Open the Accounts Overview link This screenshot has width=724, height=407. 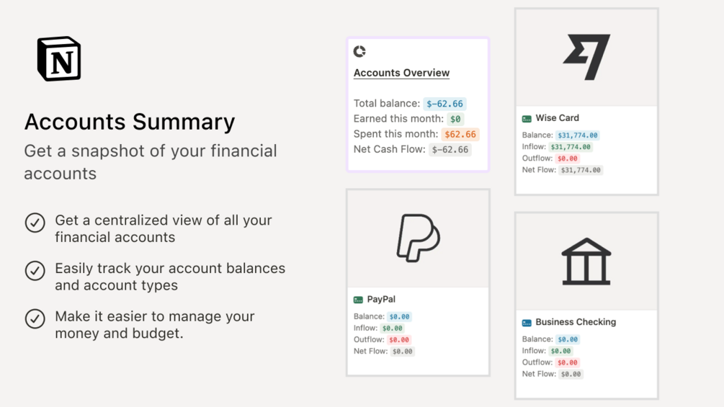point(401,73)
